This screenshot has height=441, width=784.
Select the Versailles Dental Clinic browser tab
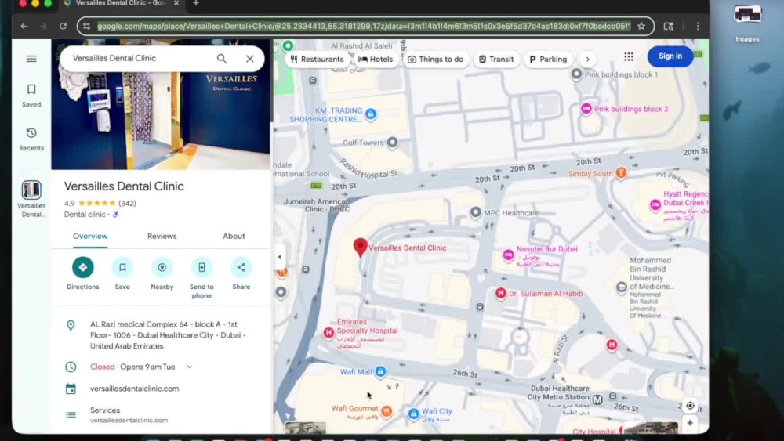[122, 3]
